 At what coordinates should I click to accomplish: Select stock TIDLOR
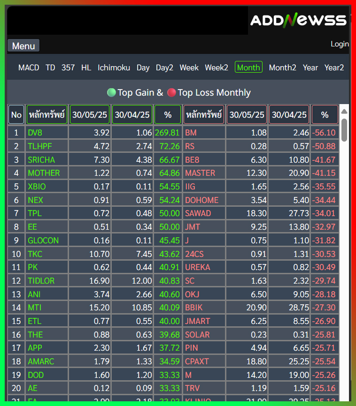(x=41, y=281)
